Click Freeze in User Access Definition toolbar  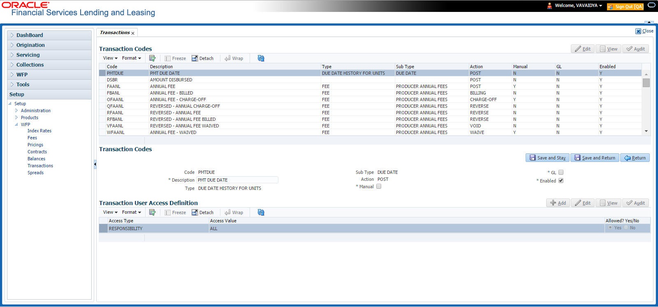pos(175,212)
